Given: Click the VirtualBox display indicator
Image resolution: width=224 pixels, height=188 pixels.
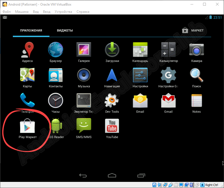Looking at the screenshot, I should (x=181, y=185).
